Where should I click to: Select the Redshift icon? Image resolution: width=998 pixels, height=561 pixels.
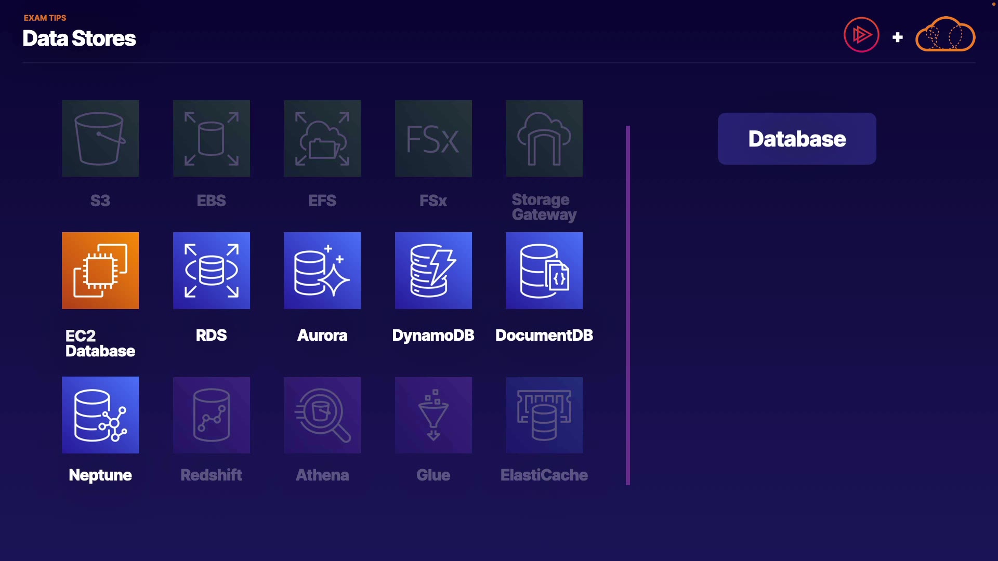pyautogui.click(x=212, y=415)
